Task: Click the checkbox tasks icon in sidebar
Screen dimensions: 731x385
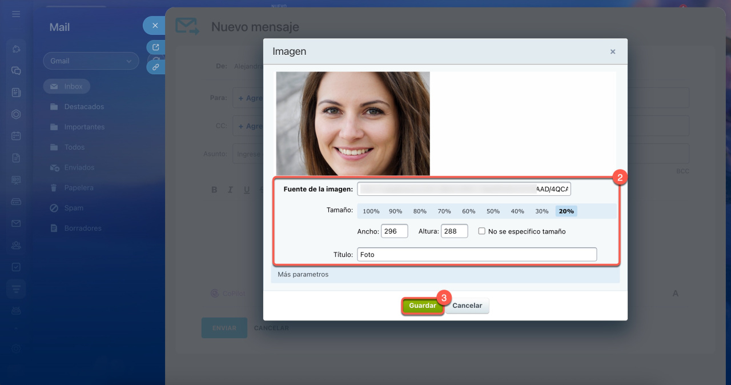Action: coord(16,267)
